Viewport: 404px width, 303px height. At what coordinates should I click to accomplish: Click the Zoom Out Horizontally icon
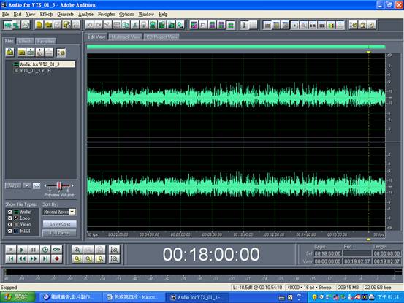pos(88,250)
